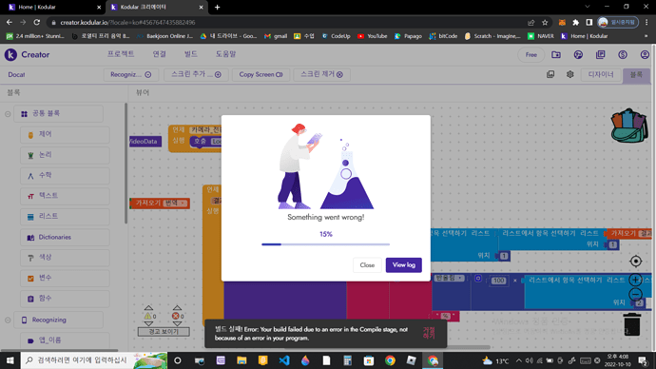
Task: Click the 스크린 추가 button
Action: [x=196, y=74]
